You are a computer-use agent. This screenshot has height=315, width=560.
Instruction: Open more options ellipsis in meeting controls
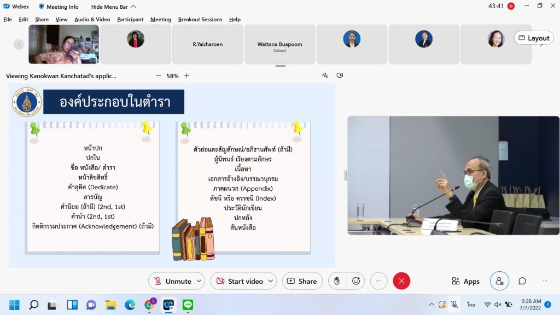point(378,281)
